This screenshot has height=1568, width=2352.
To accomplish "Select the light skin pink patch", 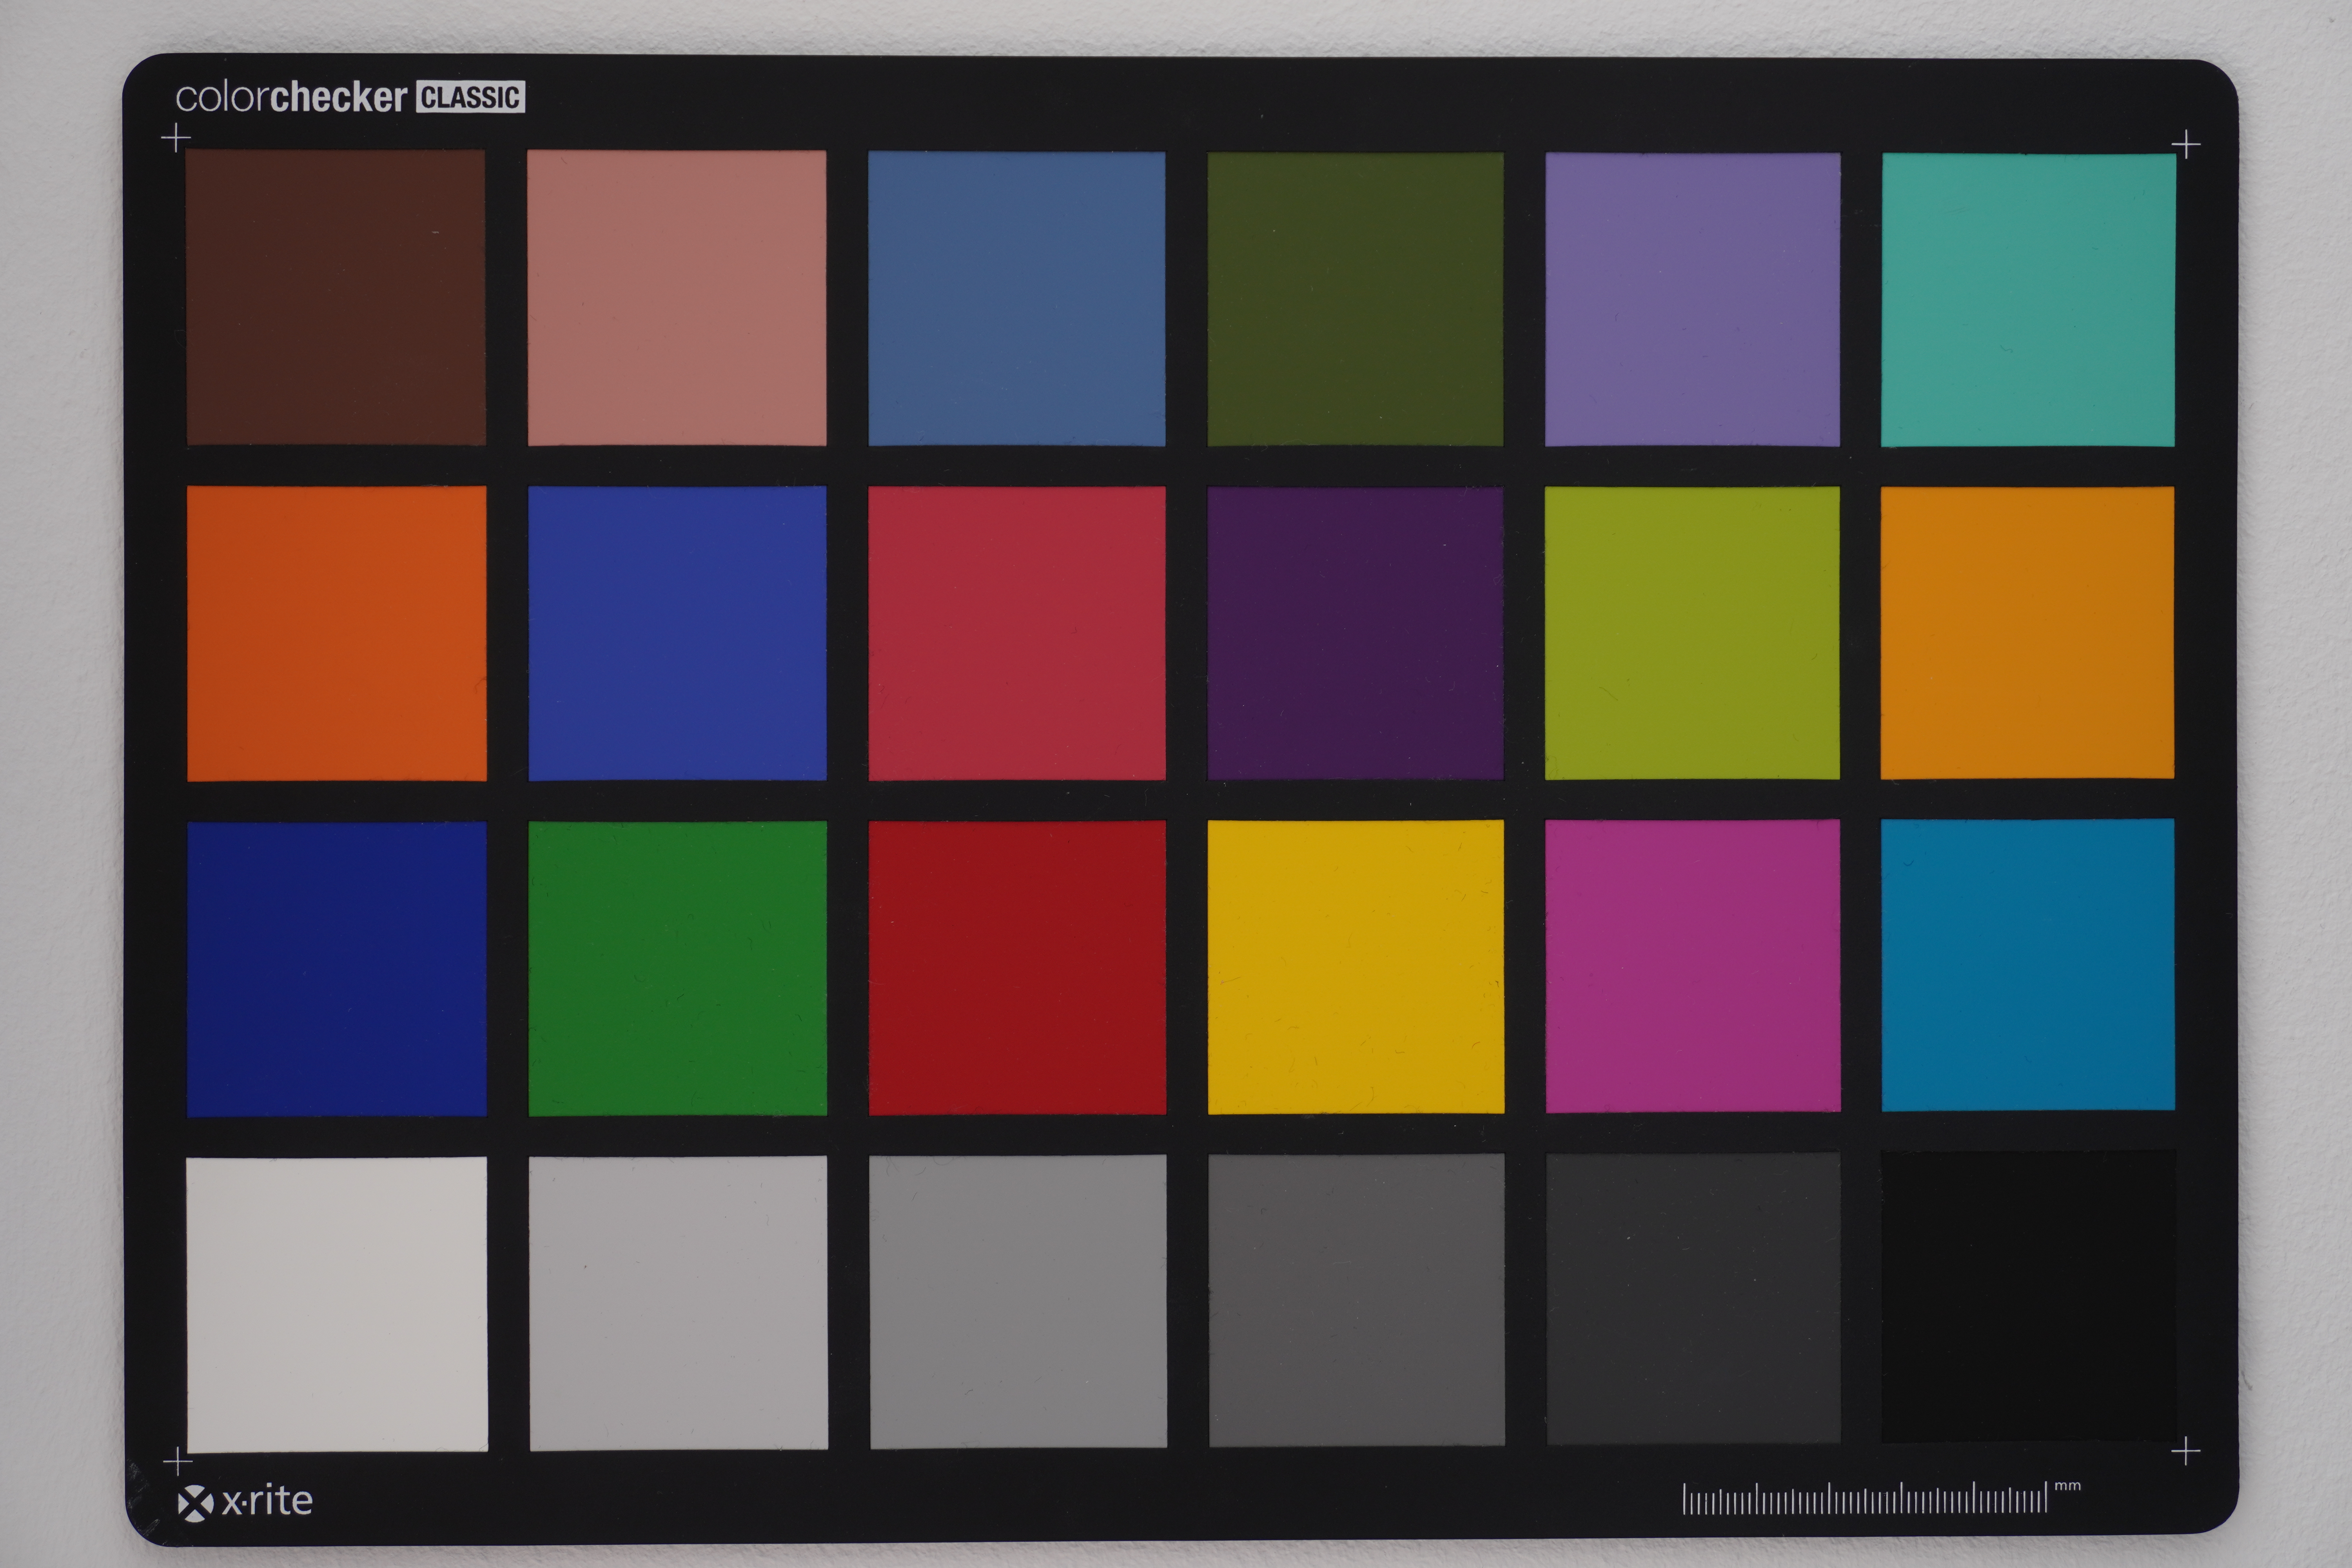I will [x=677, y=297].
